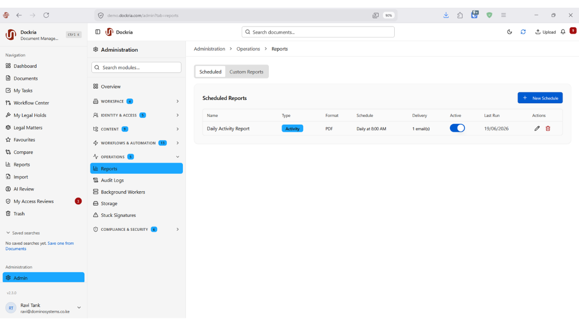Click Daily at 8:00 AM schedule cell

pos(372,129)
